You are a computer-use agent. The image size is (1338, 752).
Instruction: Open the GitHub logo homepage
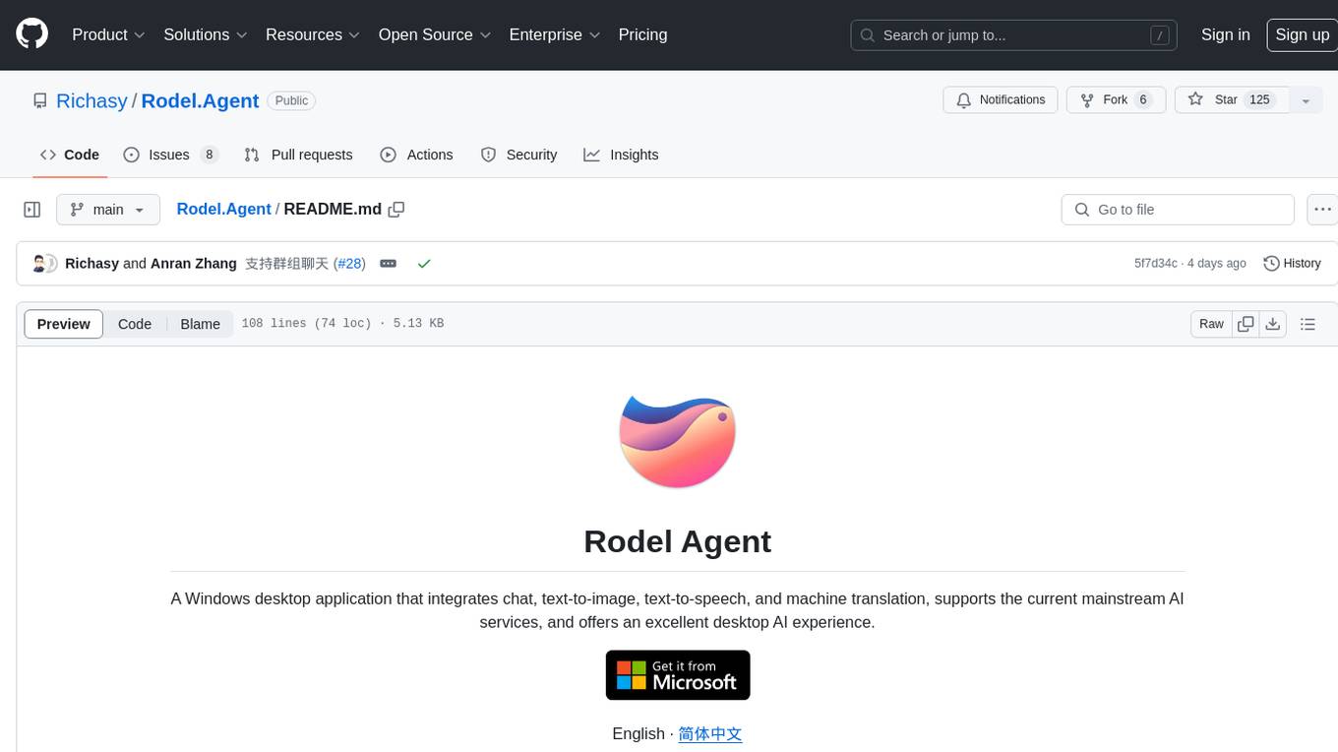pyautogui.click(x=31, y=34)
